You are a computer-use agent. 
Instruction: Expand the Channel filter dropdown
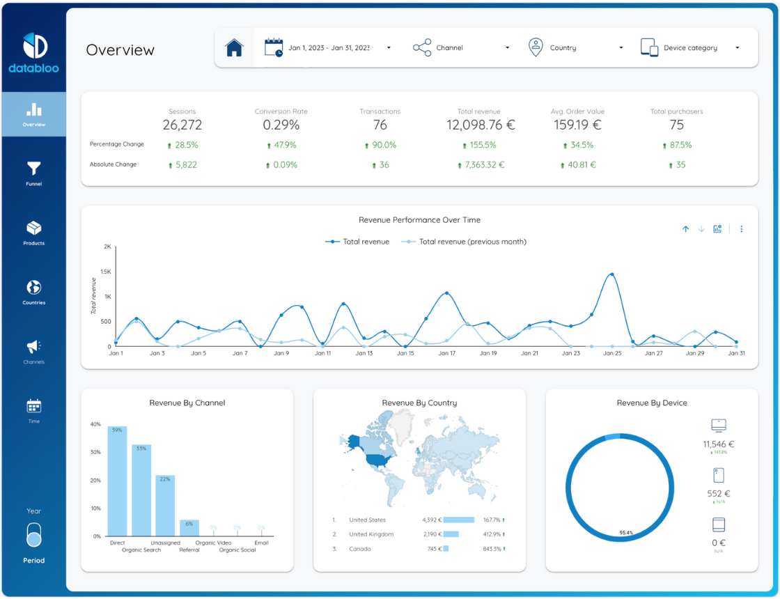pos(462,48)
